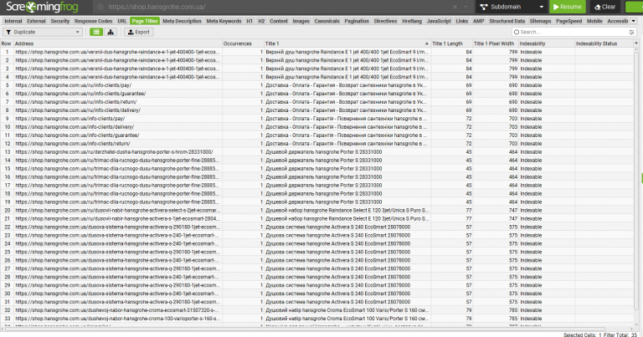The image size is (643, 337).
Task: Expand the tabs overflow arrow
Action: (x=633, y=21)
